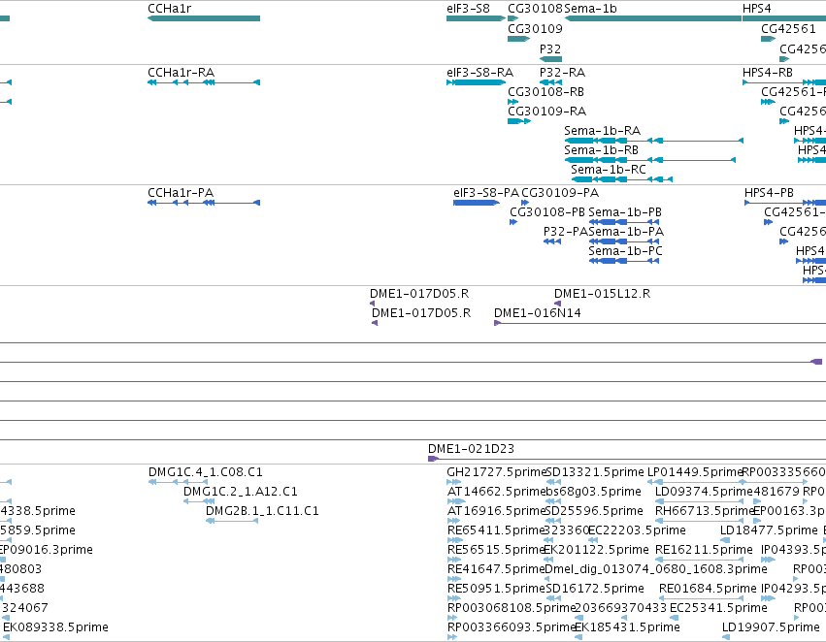826x642 pixels.
Task: Click EST RP003366093.5prime
Action: [452, 638]
